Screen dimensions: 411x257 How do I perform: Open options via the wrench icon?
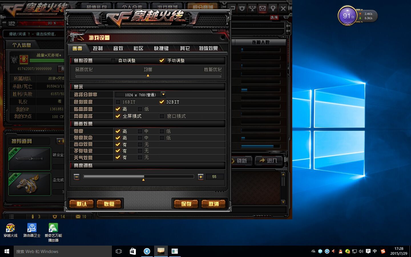273,8
